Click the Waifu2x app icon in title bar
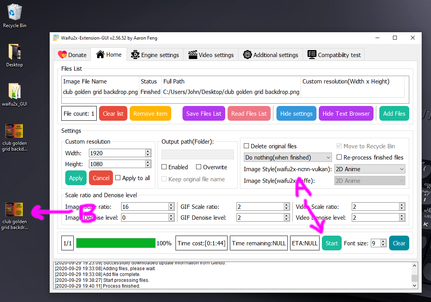431x302 pixels. point(56,38)
